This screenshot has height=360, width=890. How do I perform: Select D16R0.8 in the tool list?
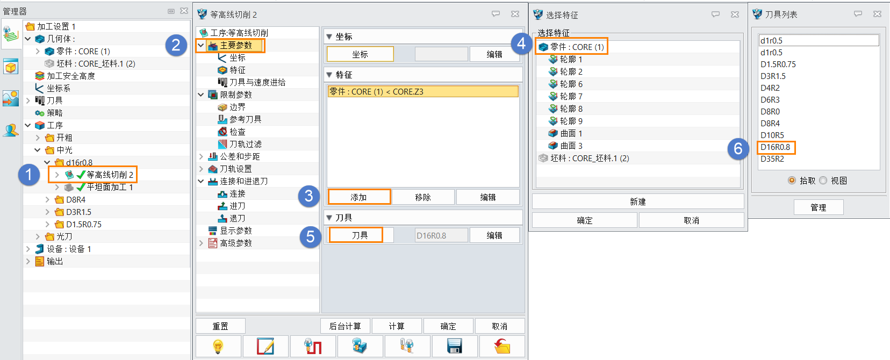point(776,147)
